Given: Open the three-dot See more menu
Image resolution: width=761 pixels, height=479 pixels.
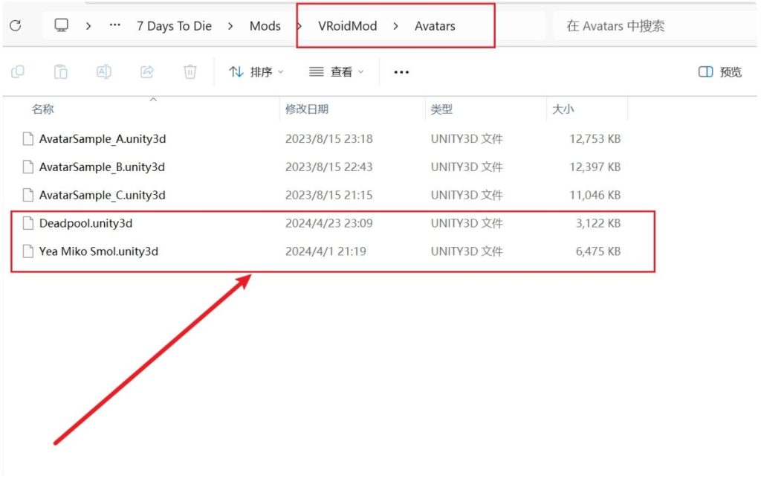Looking at the screenshot, I should coord(401,72).
